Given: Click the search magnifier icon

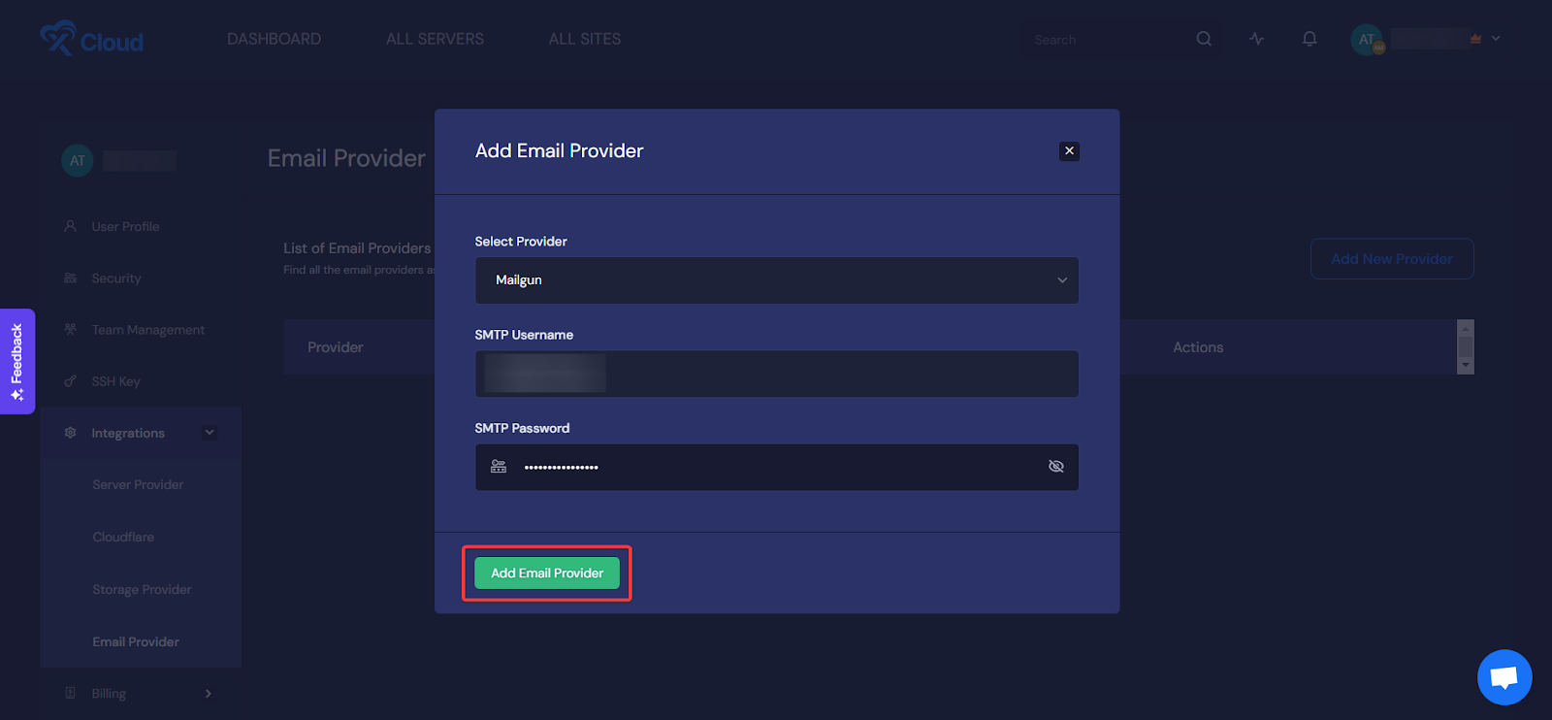Looking at the screenshot, I should (1204, 39).
